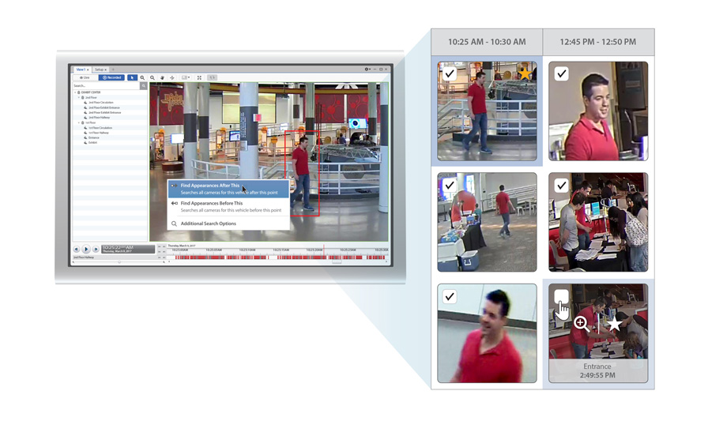Click the Recorded button
Viewport: 727px width, 421px height.
coord(112,77)
